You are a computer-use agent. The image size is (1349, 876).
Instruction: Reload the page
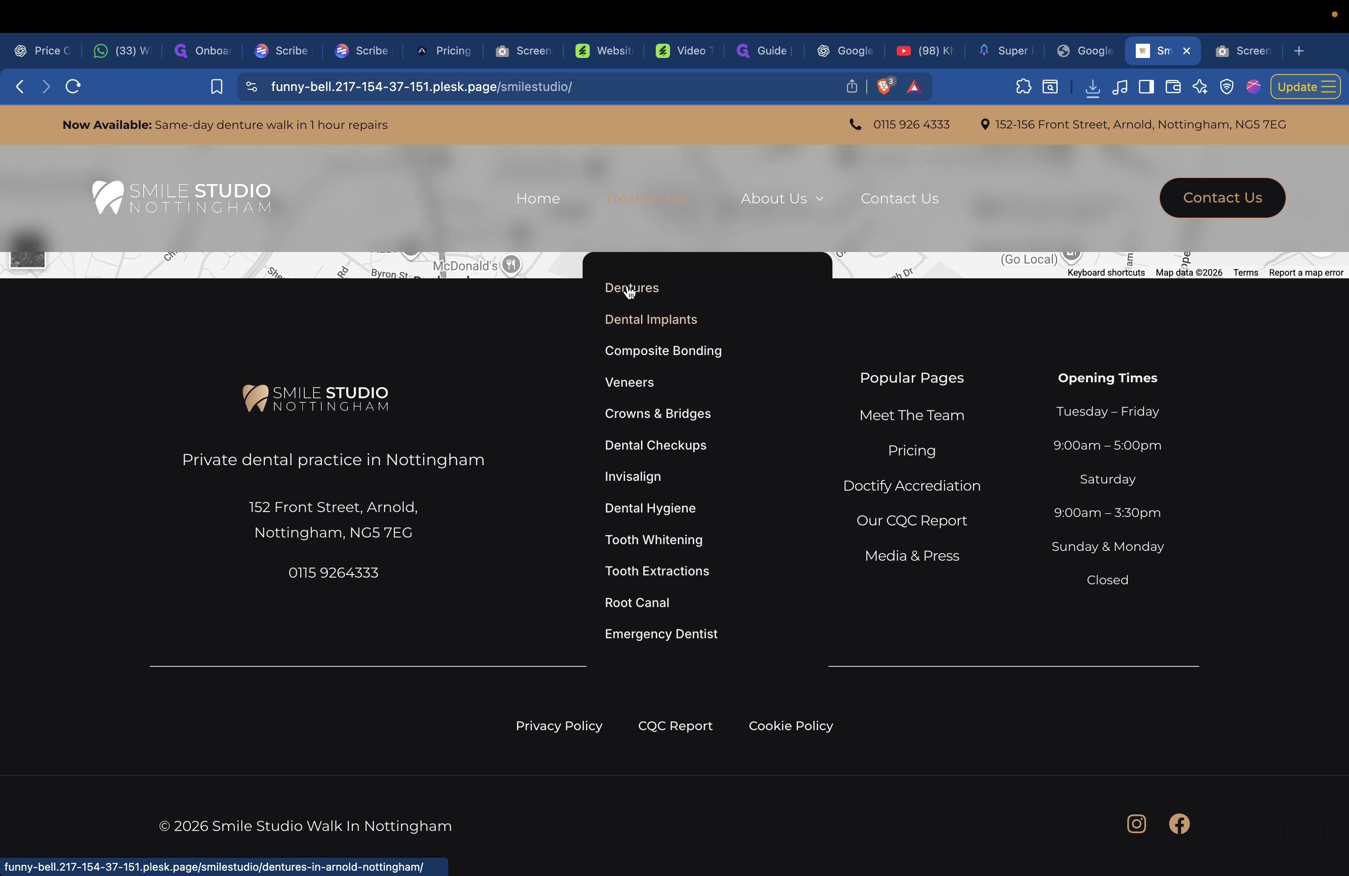73,87
